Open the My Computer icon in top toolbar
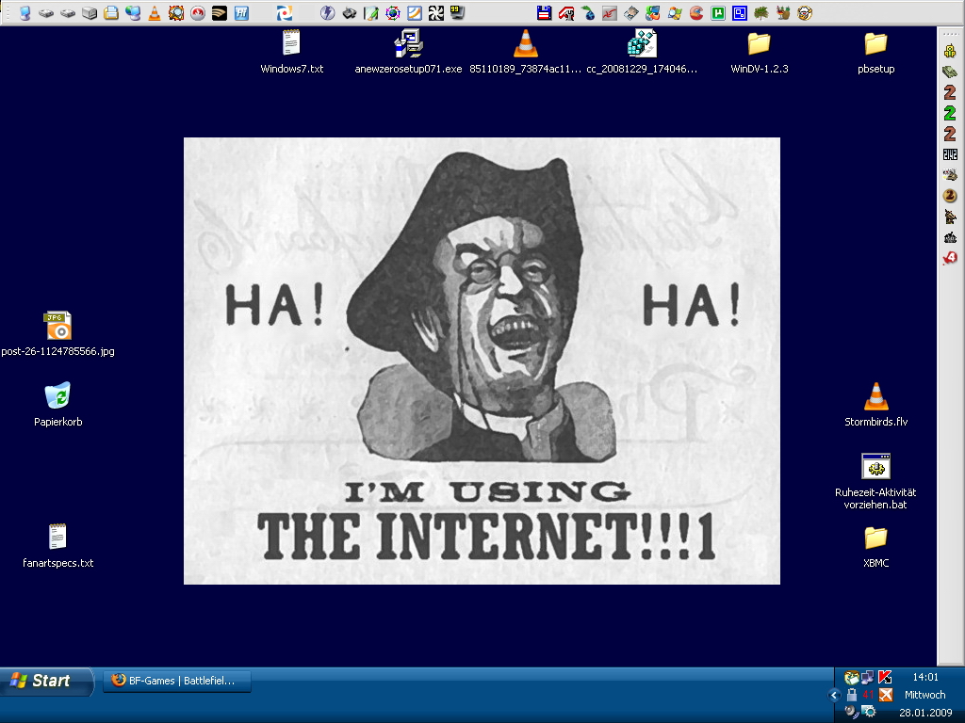Screen dimensions: 965x723 tap(25, 13)
